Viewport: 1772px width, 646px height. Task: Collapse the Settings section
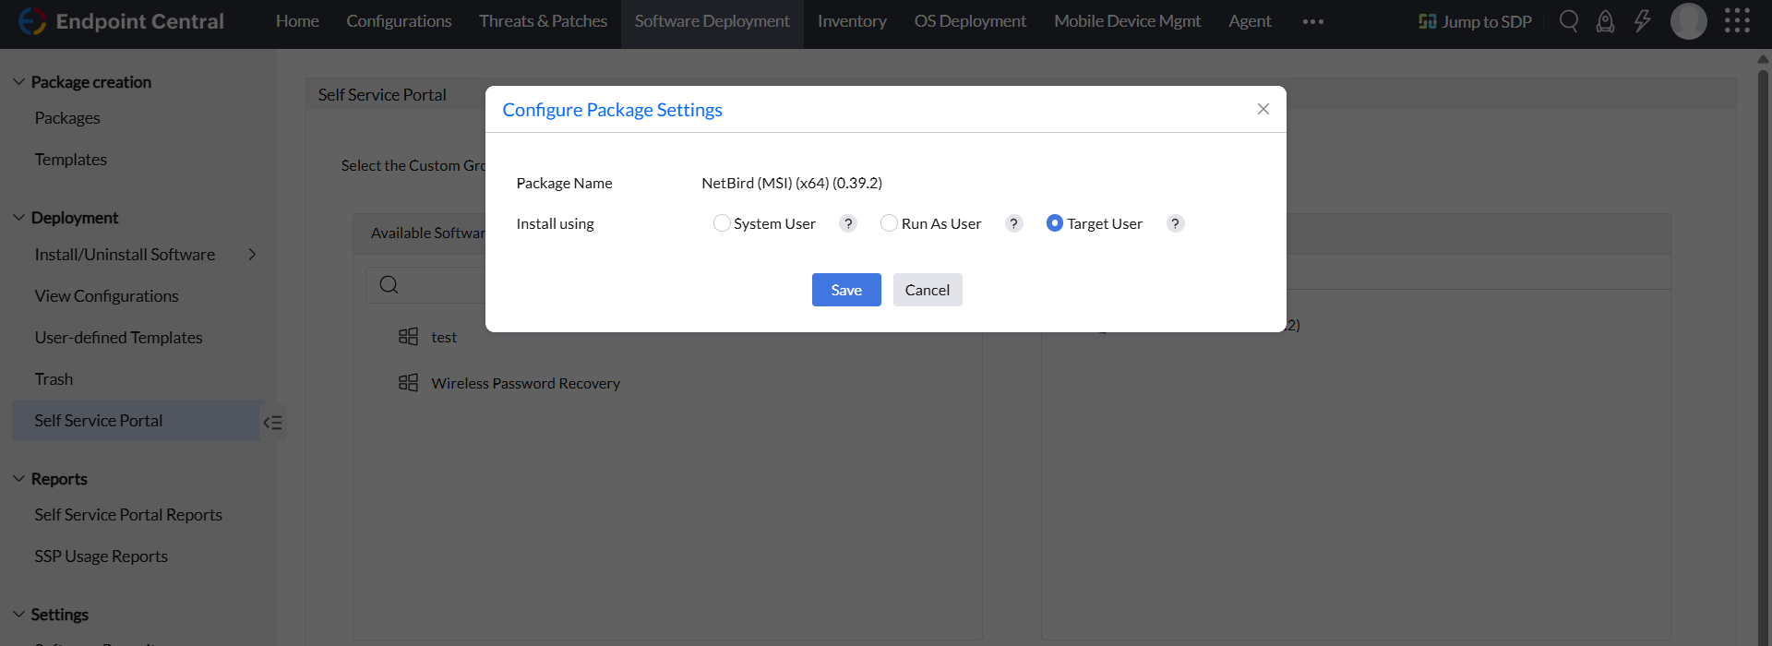coord(18,615)
